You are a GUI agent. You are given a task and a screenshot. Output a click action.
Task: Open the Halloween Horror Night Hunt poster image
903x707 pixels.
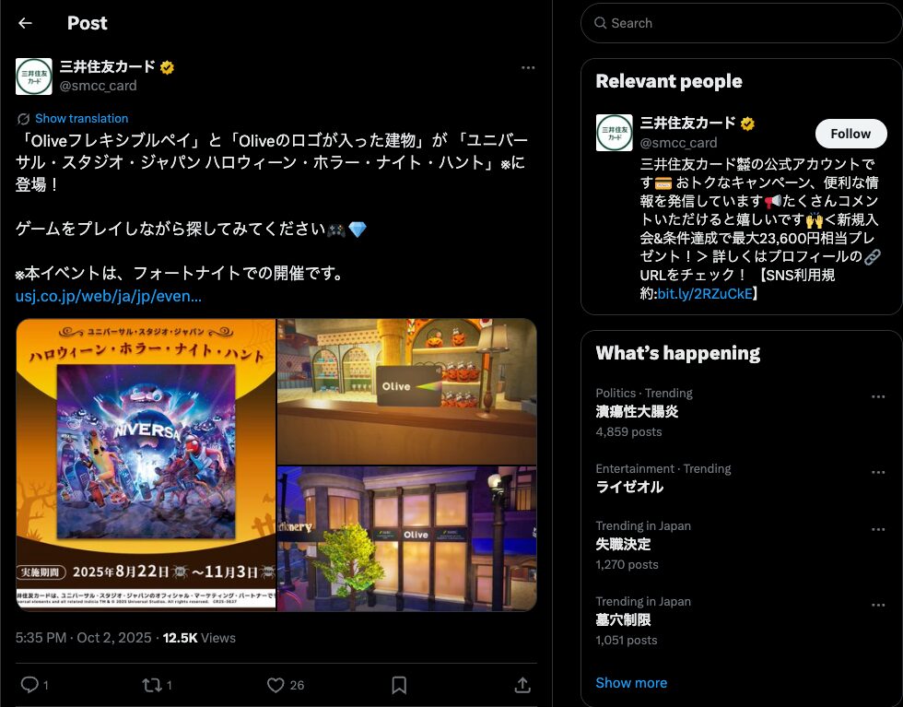(x=146, y=465)
